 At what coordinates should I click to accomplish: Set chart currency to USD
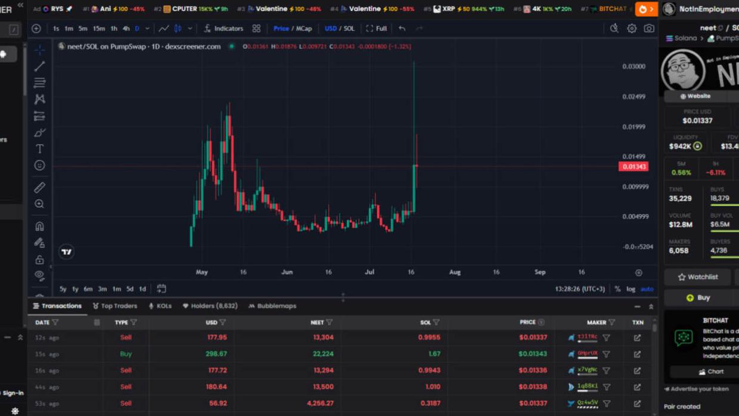331,28
